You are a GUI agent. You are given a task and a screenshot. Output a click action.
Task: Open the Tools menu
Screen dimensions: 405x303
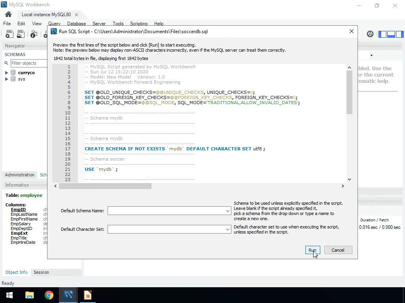point(118,23)
